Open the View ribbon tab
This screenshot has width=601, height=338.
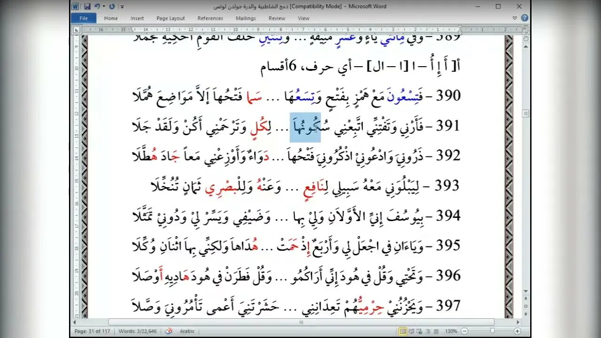tap(303, 18)
